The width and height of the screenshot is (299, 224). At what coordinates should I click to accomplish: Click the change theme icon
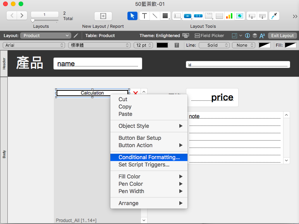(186, 36)
